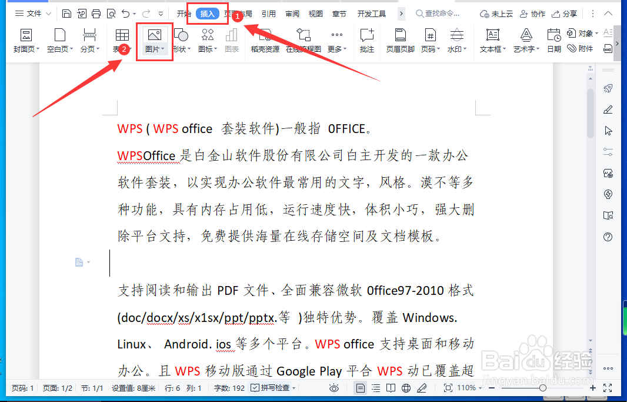Click the vertical three-dot more options button
The height and width of the screenshot is (402, 627).
pos(593,14)
